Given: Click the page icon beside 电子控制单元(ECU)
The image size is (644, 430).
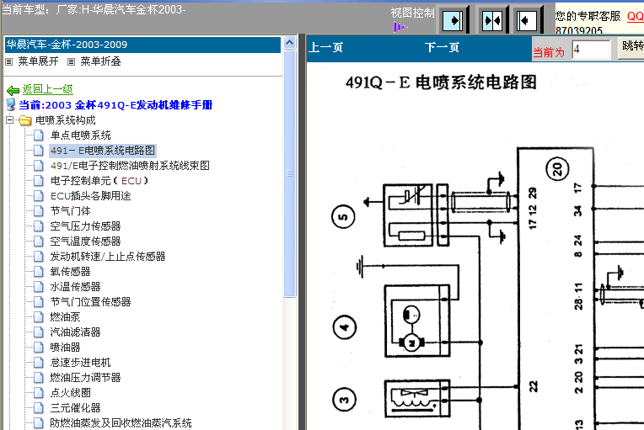Looking at the screenshot, I should pos(39,181).
